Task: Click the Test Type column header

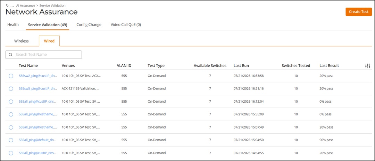Action: pyautogui.click(x=156, y=66)
